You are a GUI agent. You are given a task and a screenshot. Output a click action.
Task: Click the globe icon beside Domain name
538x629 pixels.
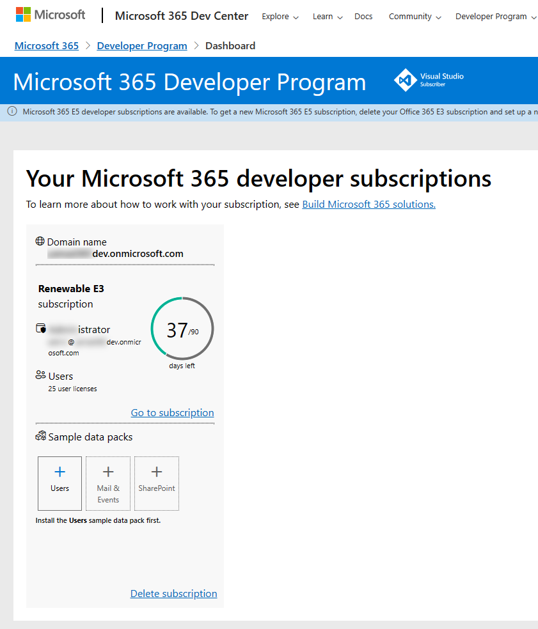coord(40,242)
